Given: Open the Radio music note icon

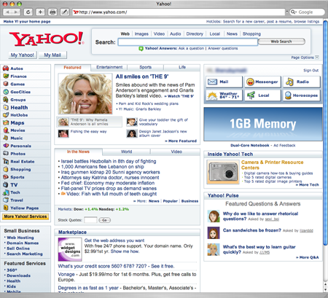Looking at the screenshot, I should click(289, 82).
